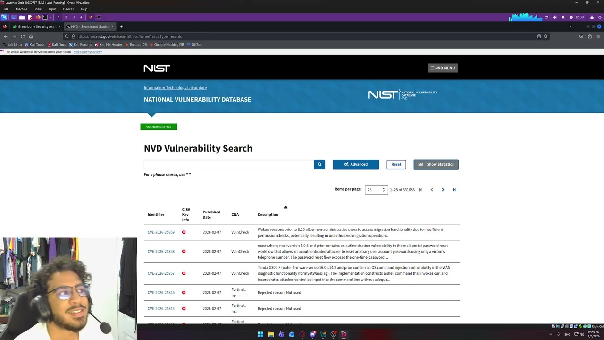This screenshot has width=604, height=340.
Task: Open File Explorer from Windows taskbar
Action: click(271, 334)
